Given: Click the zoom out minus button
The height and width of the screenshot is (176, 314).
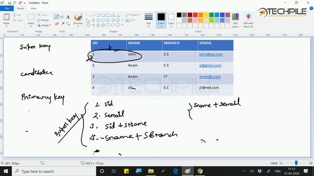Looking at the screenshot, I should click(281, 163).
